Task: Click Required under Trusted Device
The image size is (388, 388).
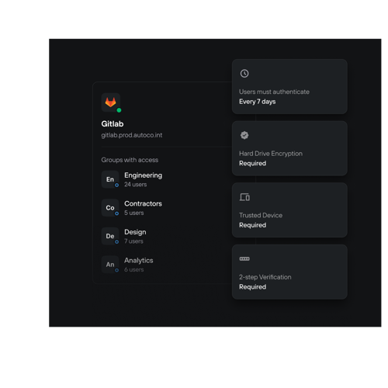Action: (x=253, y=225)
